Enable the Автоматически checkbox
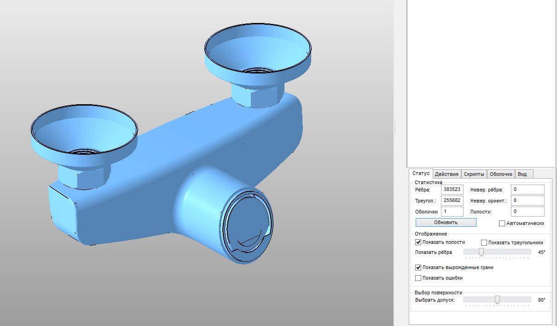 coord(502,223)
